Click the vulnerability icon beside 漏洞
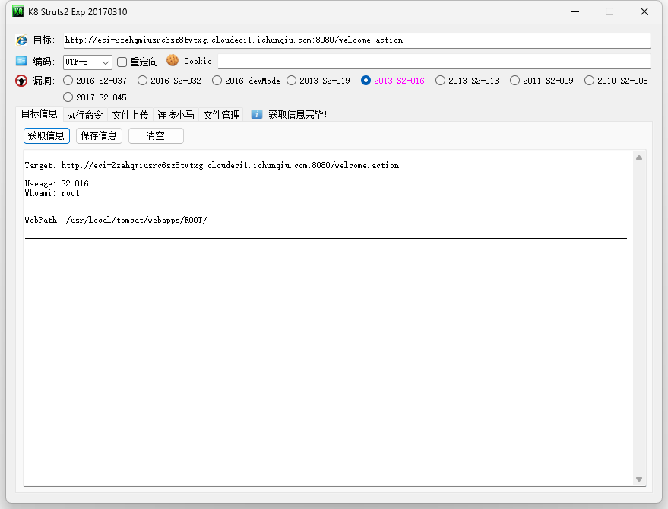 [x=21, y=80]
